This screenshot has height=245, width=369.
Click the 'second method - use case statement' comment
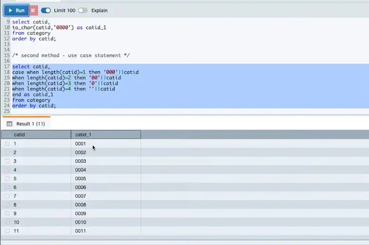pyautogui.click(x=71, y=55)
